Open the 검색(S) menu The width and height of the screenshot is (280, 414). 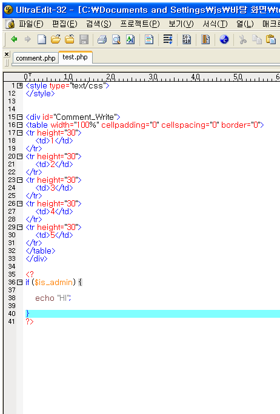98,24
